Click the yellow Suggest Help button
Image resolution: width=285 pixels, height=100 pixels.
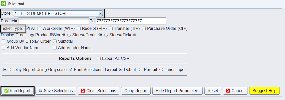(264, 91)
